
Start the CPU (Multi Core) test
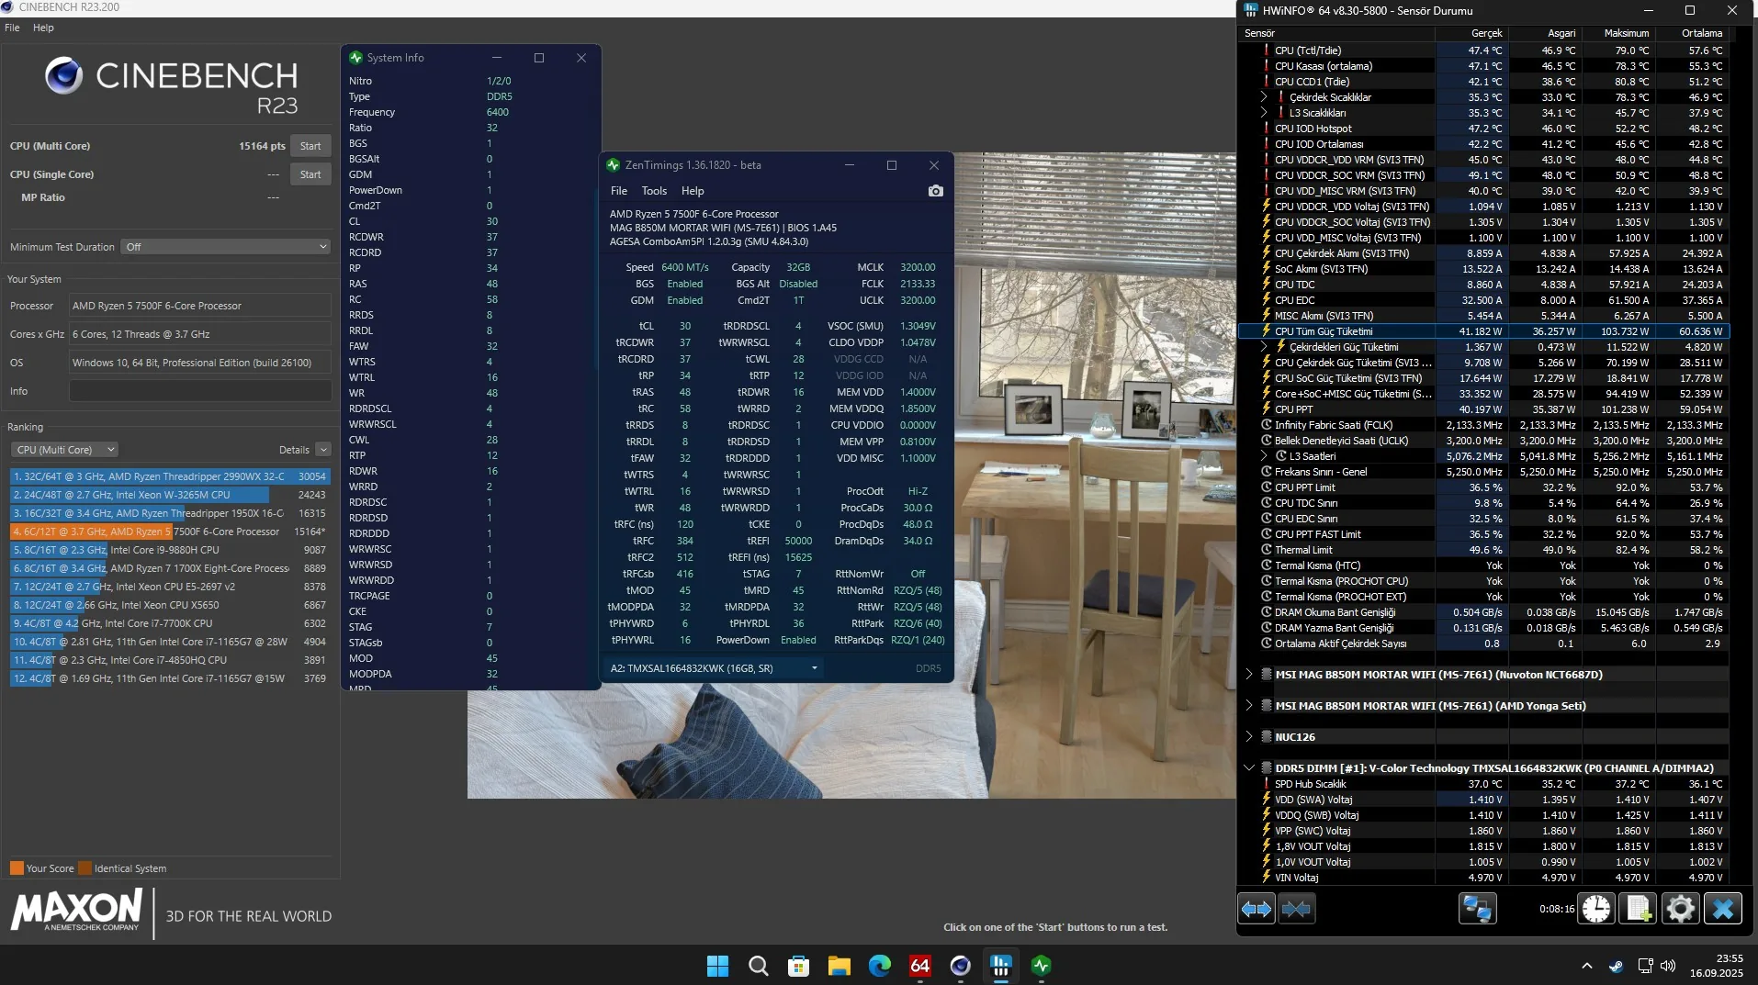310,146
